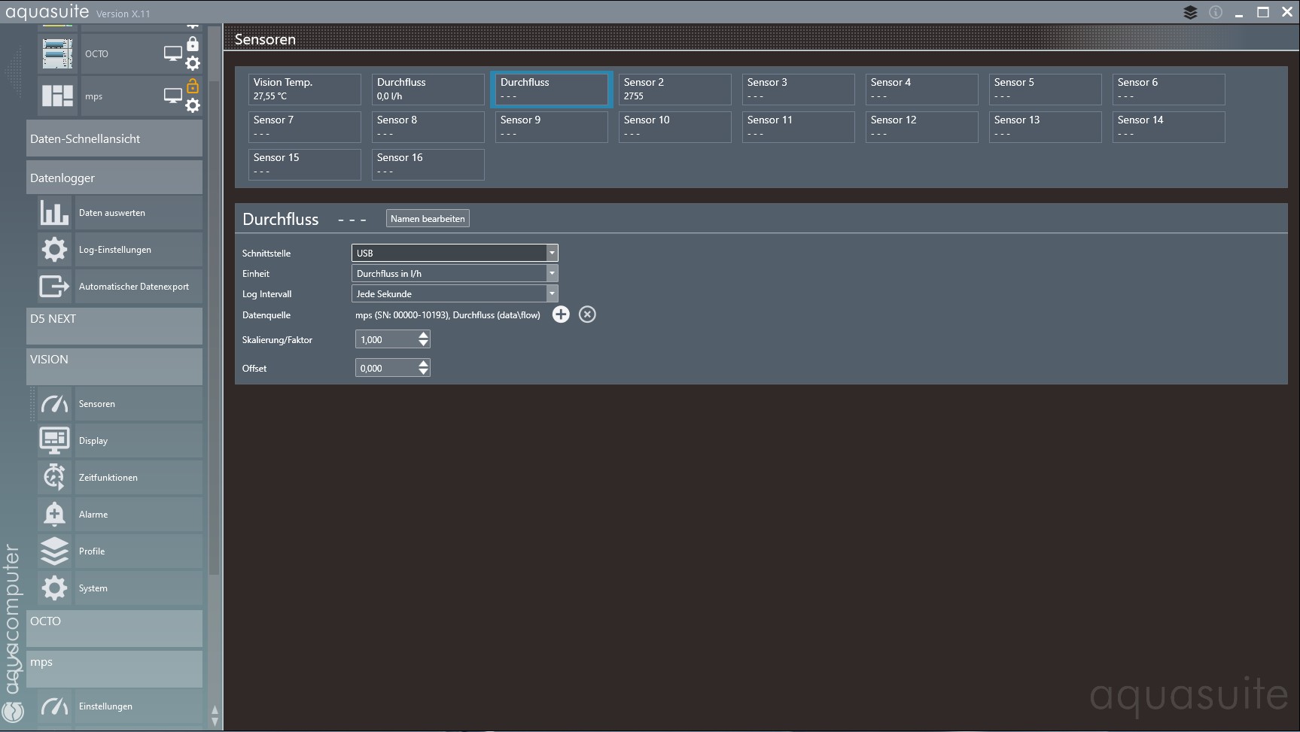The width and height of the screenshot is (1300, 732).
Task: Click the add data source plus icon
Action: pos(561,314)
